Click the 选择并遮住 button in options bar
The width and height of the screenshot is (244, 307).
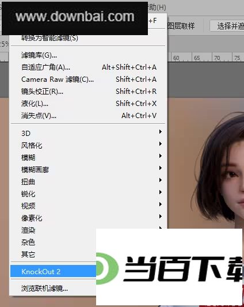227,26
